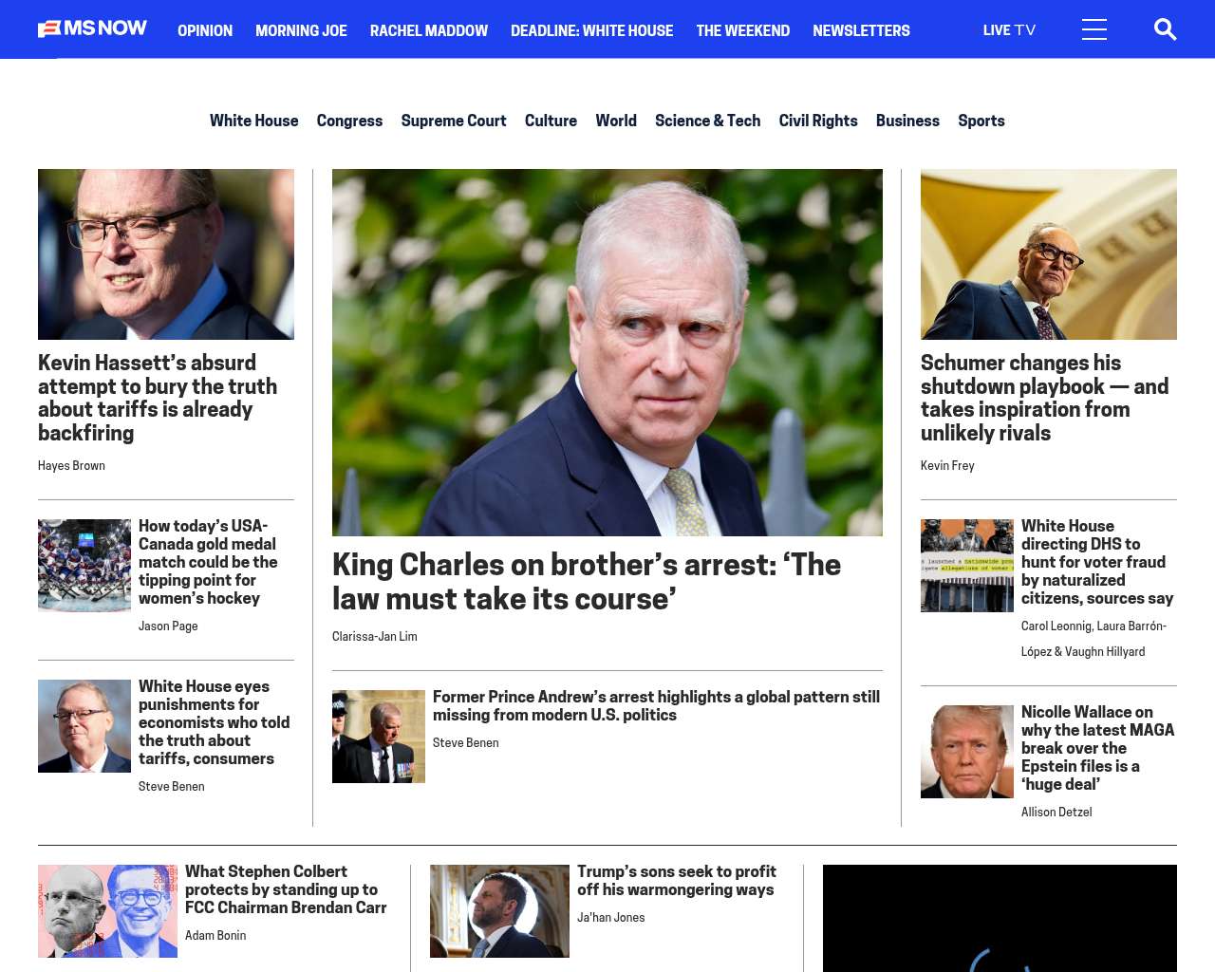Switch to the Supreme Court topic
The width and height of the screenshot is (1215, 972).
point(454,121)
